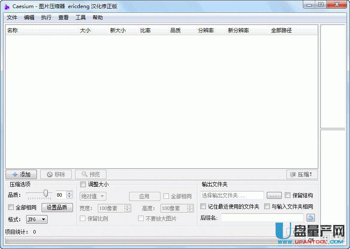Click the 预览 (Preview) magnifier button
The width and height of the screenshot is (350, 249).
click(91, 174)
